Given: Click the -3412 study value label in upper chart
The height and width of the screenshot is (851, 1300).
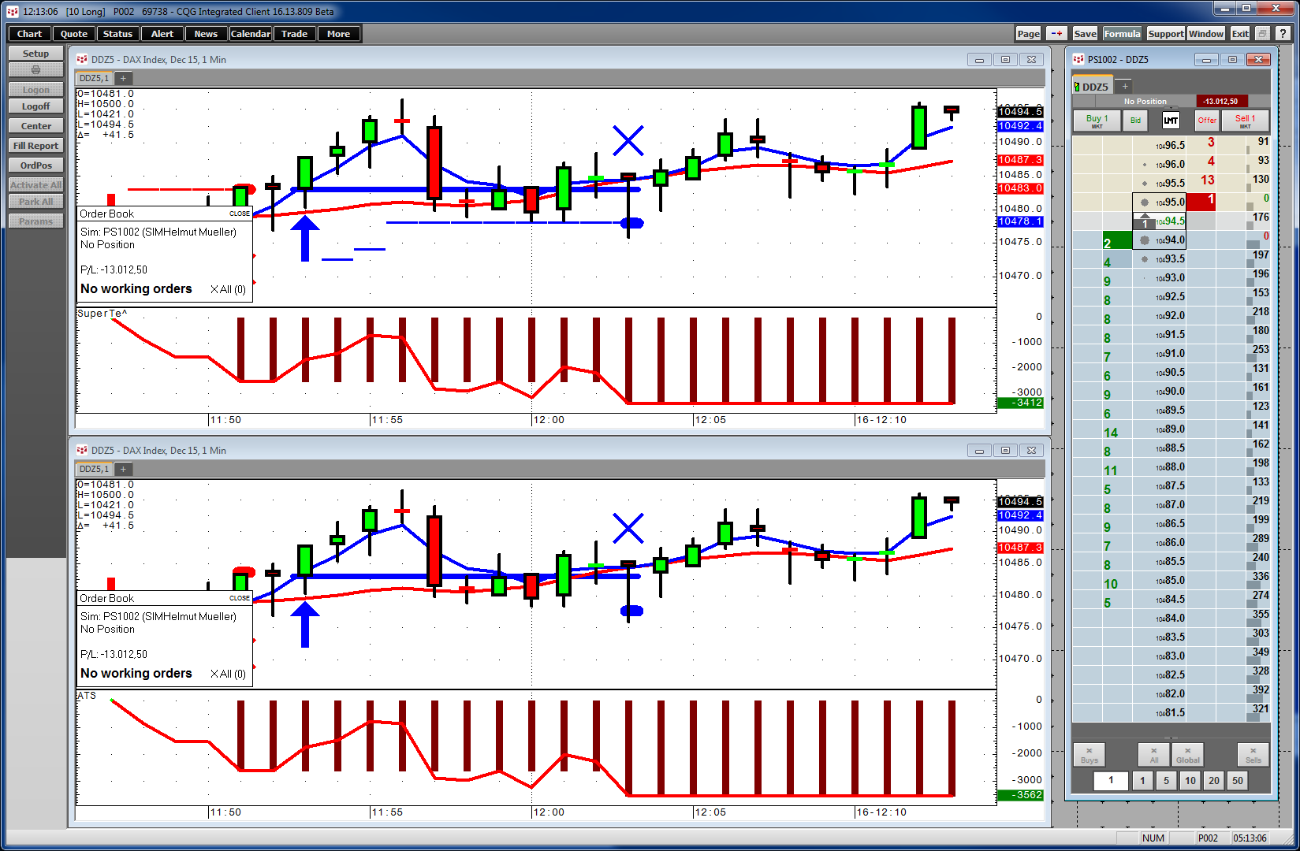Looking at the screenshot, I should (1021, 403).
